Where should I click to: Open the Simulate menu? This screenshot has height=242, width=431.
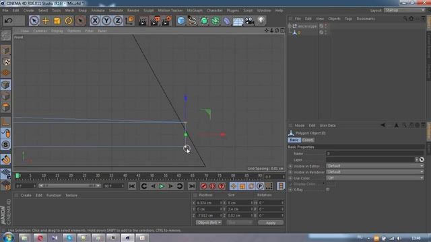pyautogui.click(x=116, y=11)
